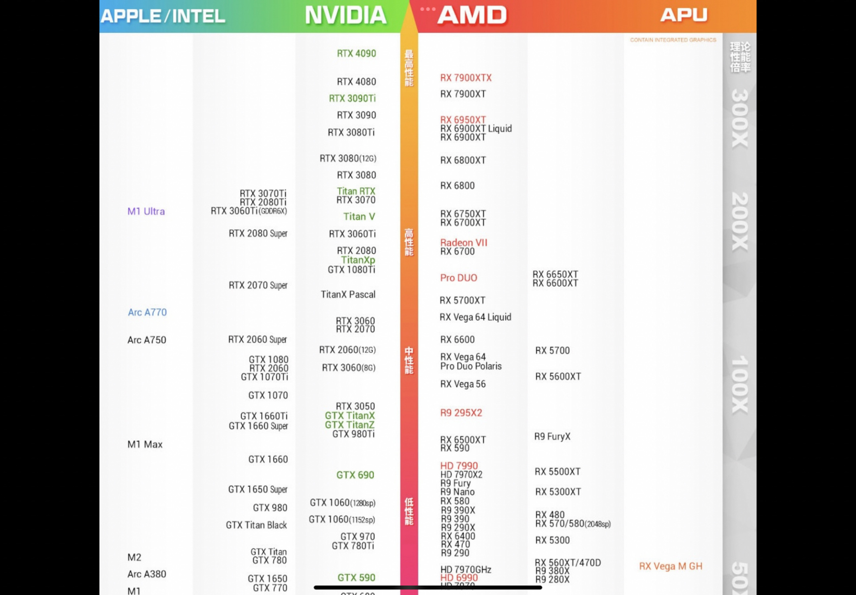Viewport: 856px width, 595px height.
Task: Click the RTX 4090 label
Action: click(356, 53)
